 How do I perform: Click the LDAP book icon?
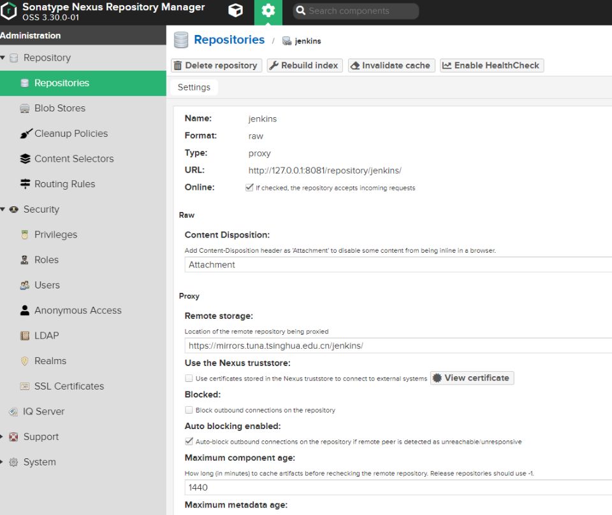click(25, 335)
